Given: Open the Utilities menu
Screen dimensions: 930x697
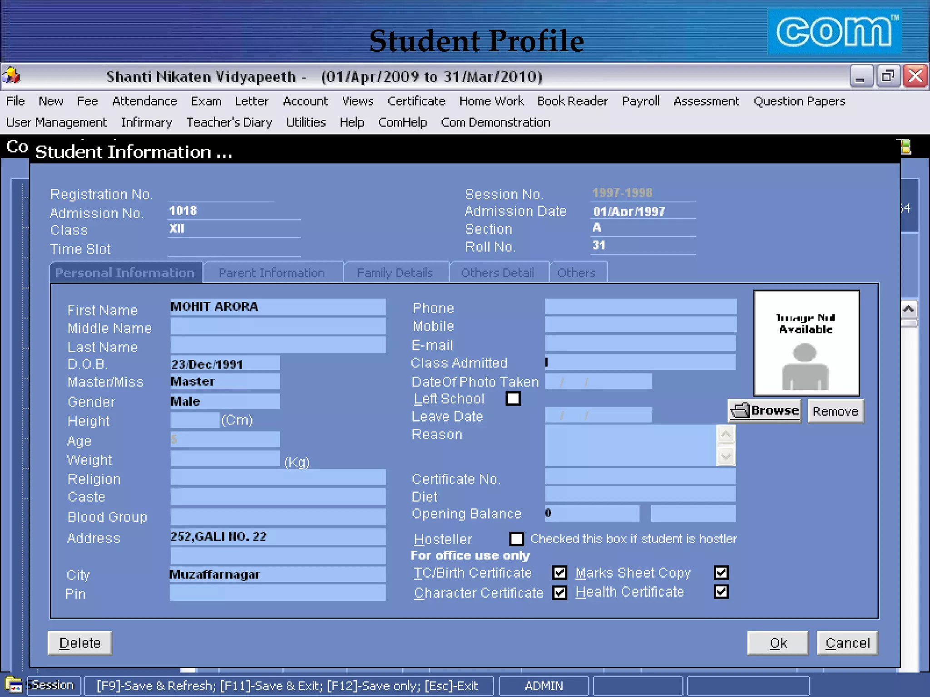Looking at the screenshot, I should tap(306, 122).
